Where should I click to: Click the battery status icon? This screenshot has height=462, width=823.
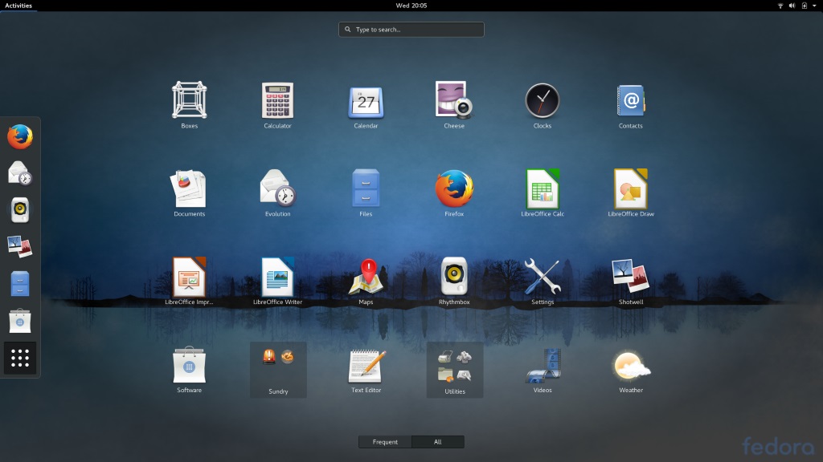tap(804, 6)
